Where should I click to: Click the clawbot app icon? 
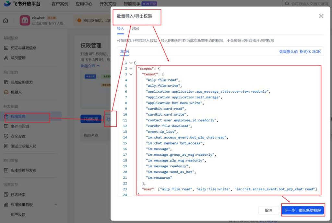point(25,20)
